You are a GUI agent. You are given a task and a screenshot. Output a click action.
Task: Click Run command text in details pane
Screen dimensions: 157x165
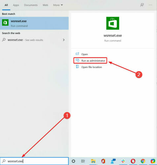(112, 41)
